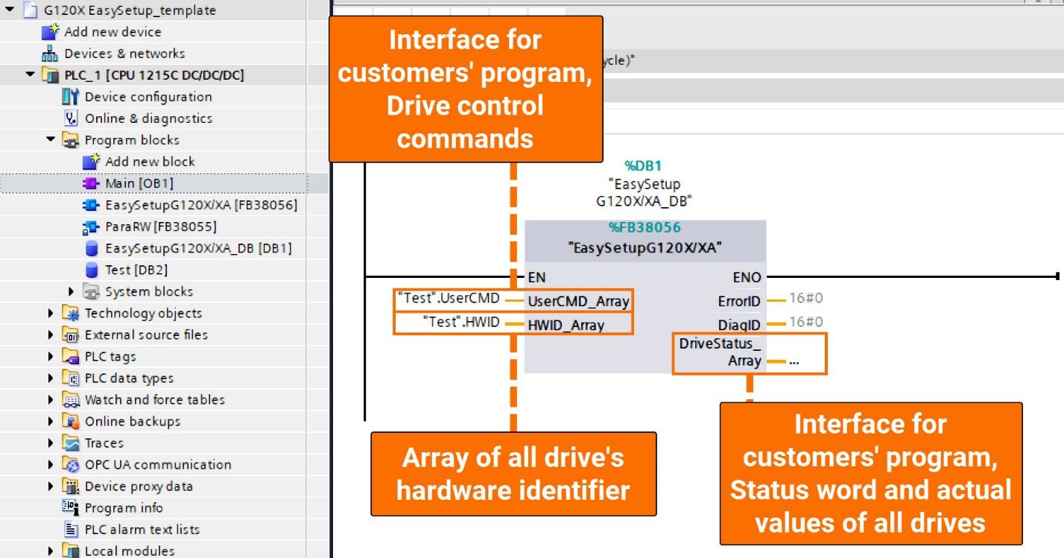Expand the Technology objects node
1064x558 pixels.
(x=51, y=313)
